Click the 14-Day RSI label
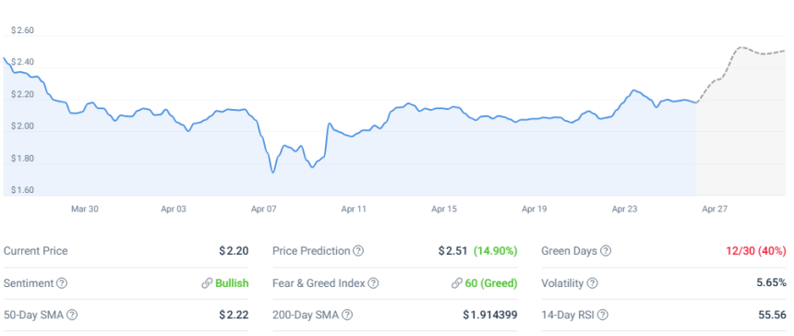Viewport: 794px width, 336px height. pos(568,315)
